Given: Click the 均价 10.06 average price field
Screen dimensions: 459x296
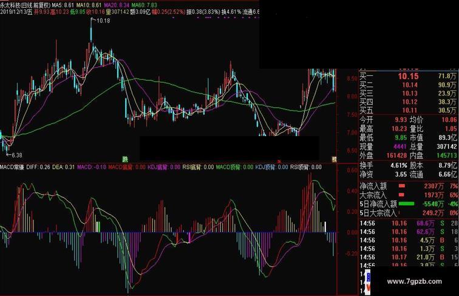Looking at the screenshot, I should pyautogui.click(x=433, y=120).
